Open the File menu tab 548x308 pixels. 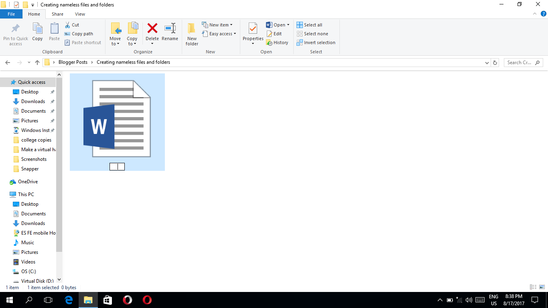(x=11, y=14)
